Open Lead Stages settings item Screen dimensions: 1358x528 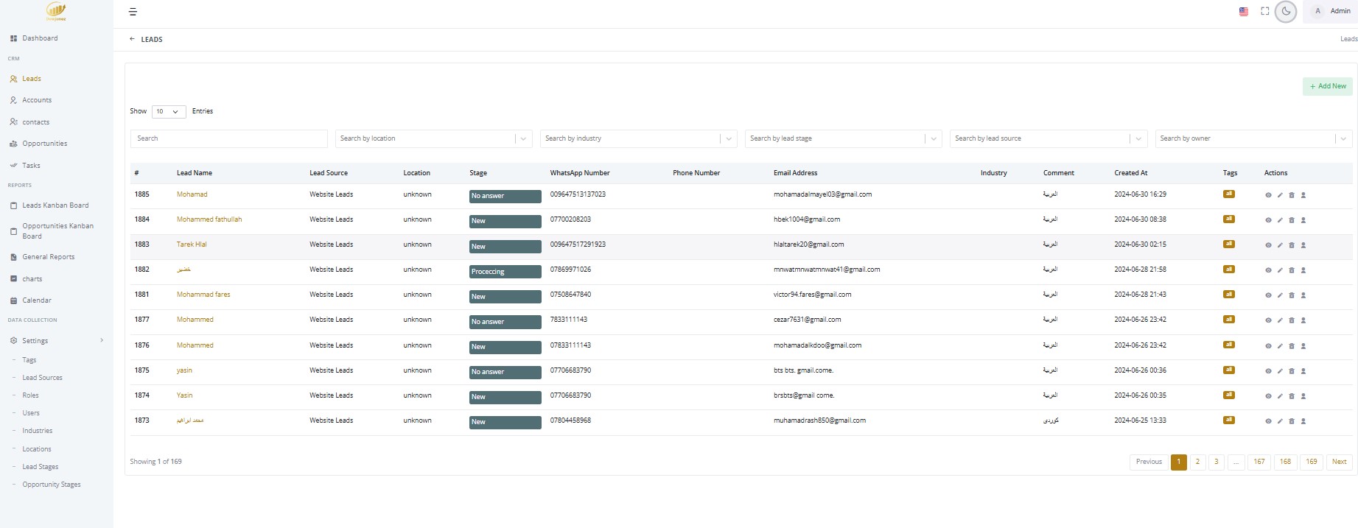pyautogui.click(x=40, y=467)
